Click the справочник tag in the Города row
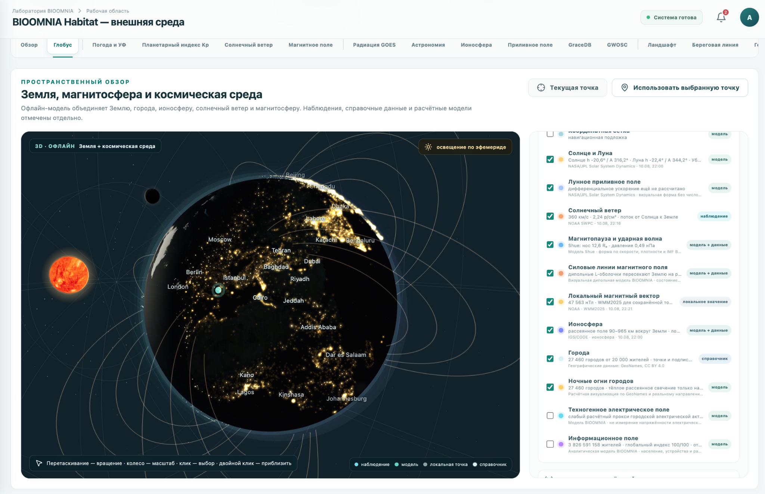The height and width of the screenshot is (494, 765). [715, 359]
